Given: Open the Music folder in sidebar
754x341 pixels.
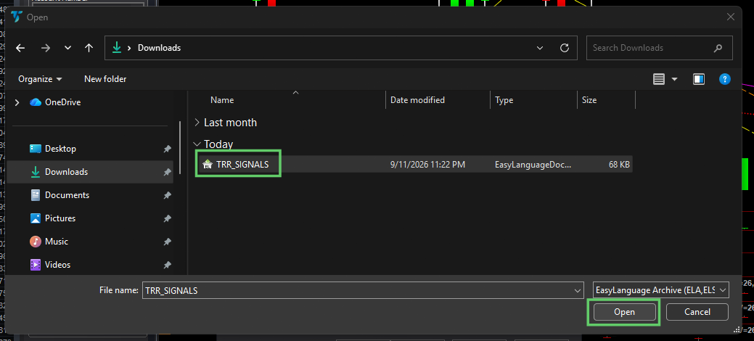Looking at the screenshot, I should tap(57, 241).
